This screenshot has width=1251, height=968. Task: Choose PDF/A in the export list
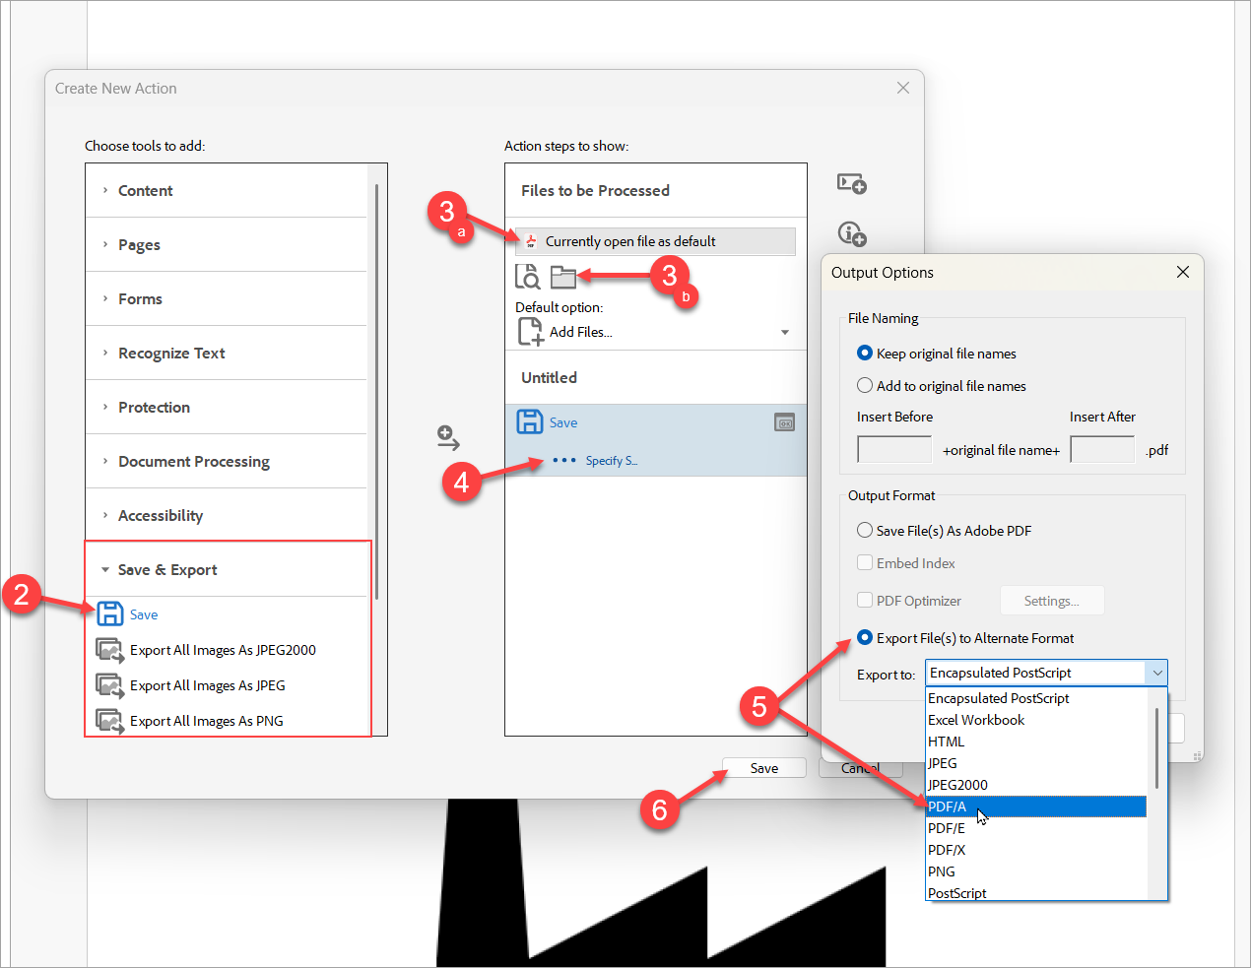pyautogui.click(x=1036, y=807)
